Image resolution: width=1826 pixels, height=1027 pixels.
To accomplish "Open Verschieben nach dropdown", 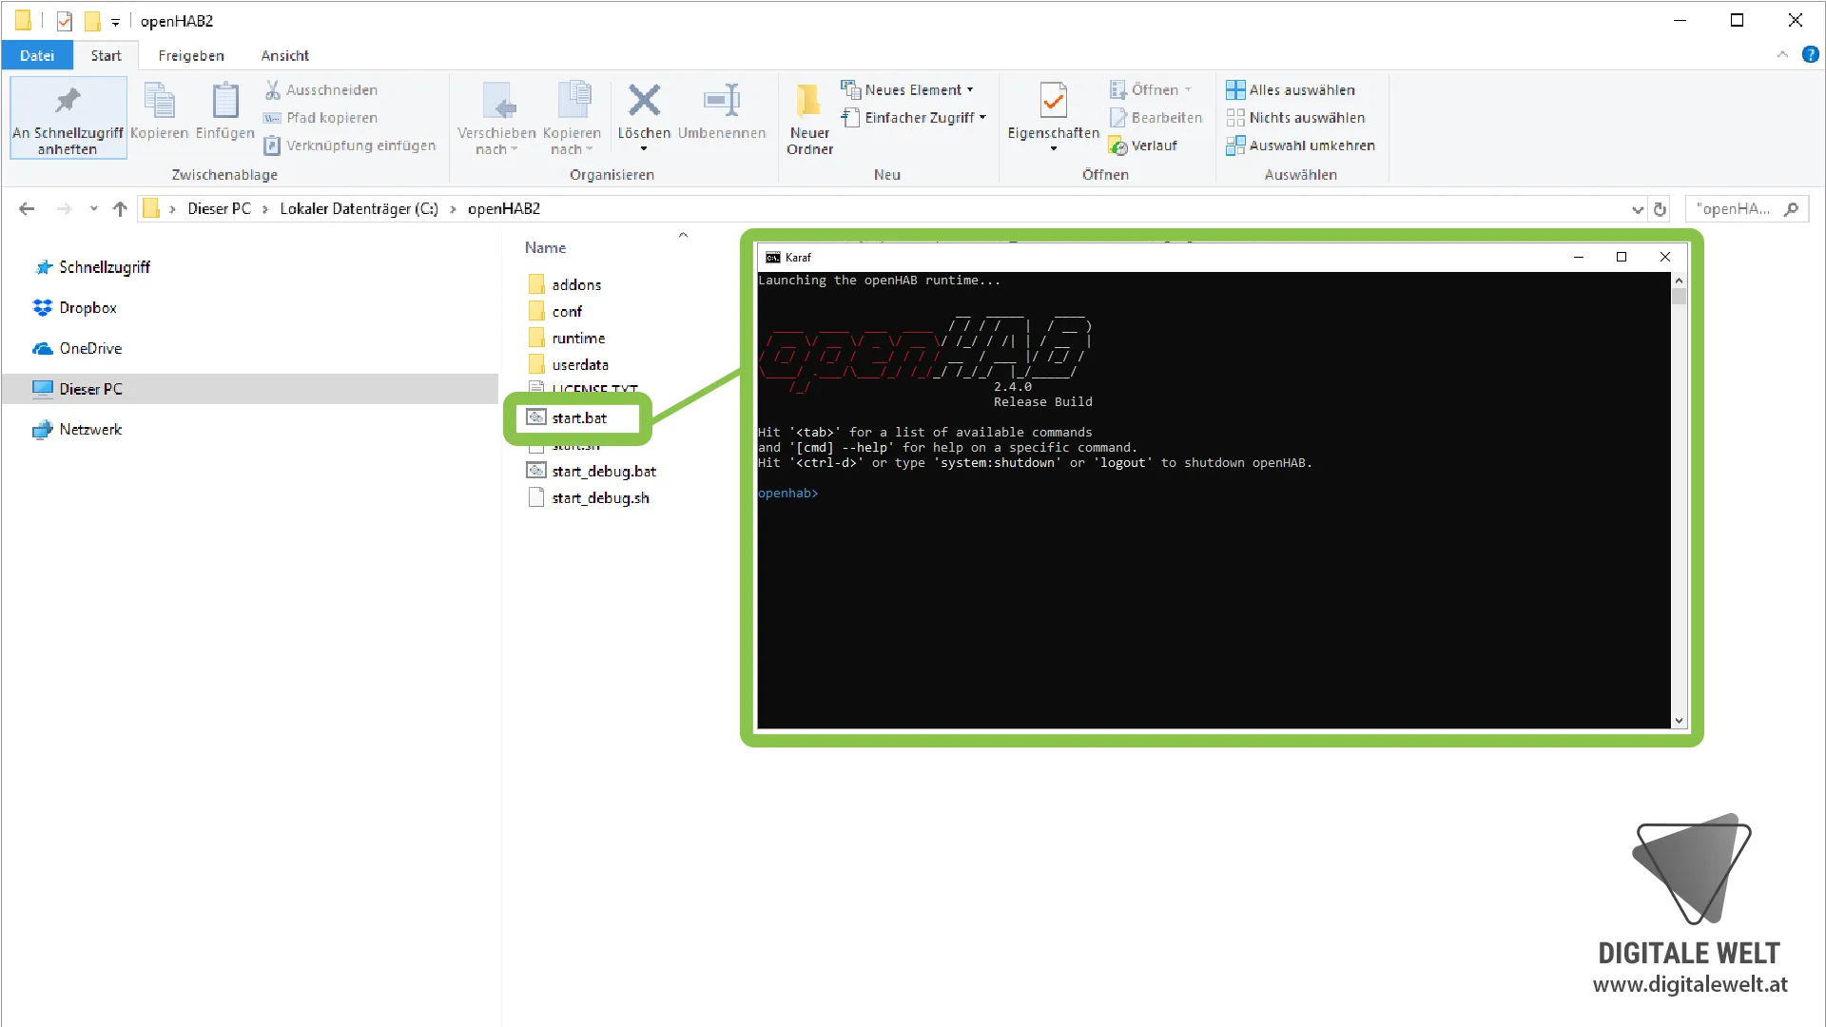I will pos(496,118).
